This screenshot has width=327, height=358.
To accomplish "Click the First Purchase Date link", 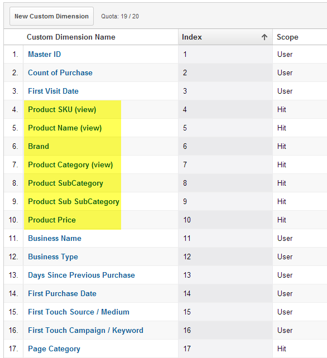I will [x=62, y=294].
